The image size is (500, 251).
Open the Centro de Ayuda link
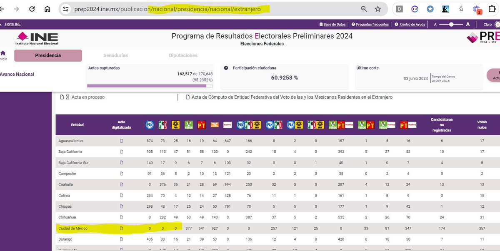[410, 25]
